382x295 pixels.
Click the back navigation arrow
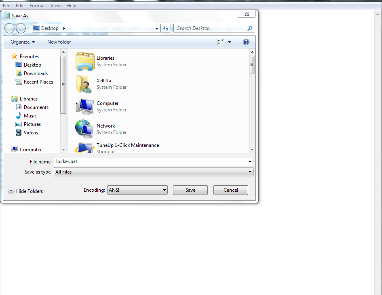(9, 28)
